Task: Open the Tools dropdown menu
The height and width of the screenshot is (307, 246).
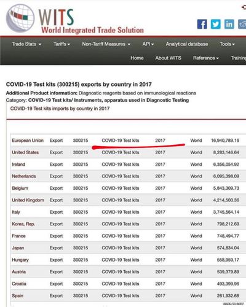Action: [x=228, y=44]
